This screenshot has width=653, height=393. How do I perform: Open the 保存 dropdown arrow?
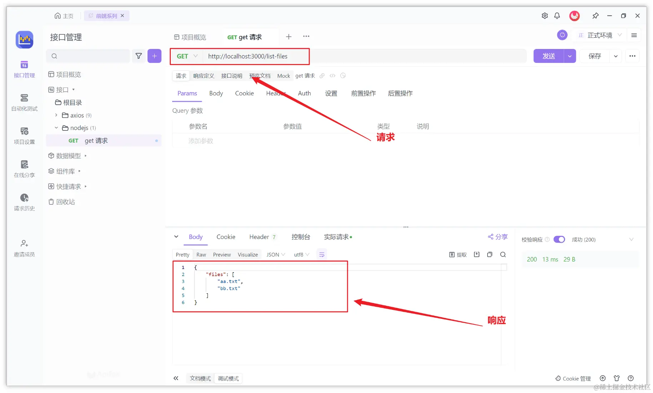point(616,56)
